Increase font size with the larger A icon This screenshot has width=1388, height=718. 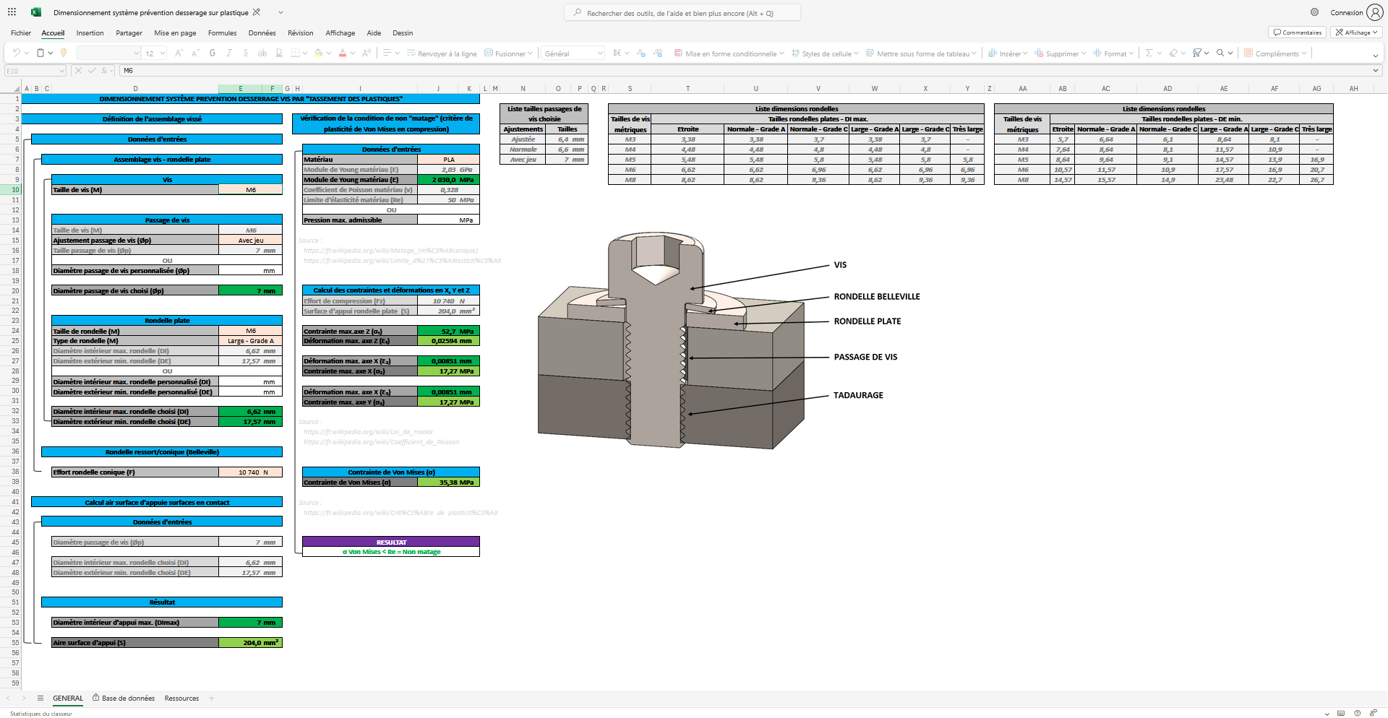(179, 53)
